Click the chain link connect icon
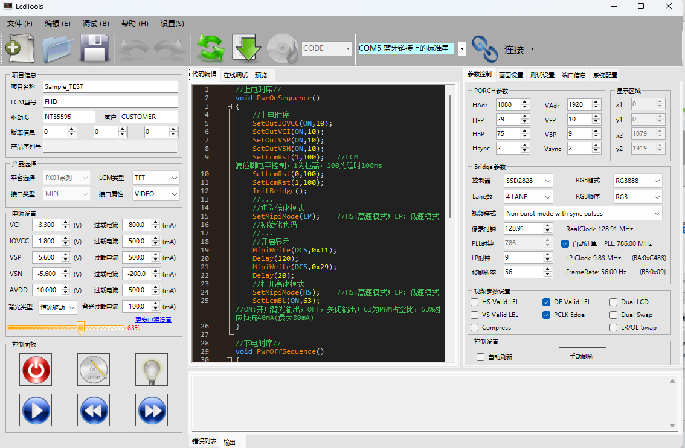Viewport: 685px width, 448px height. pos(484,48)
